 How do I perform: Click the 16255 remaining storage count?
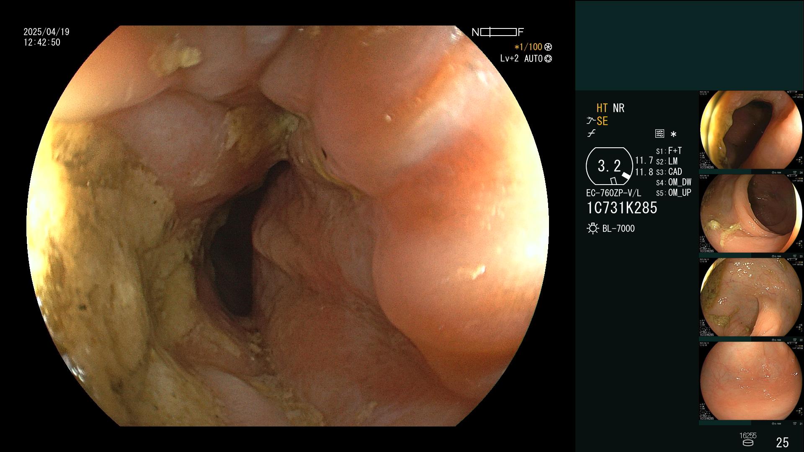tap(748, 436)
